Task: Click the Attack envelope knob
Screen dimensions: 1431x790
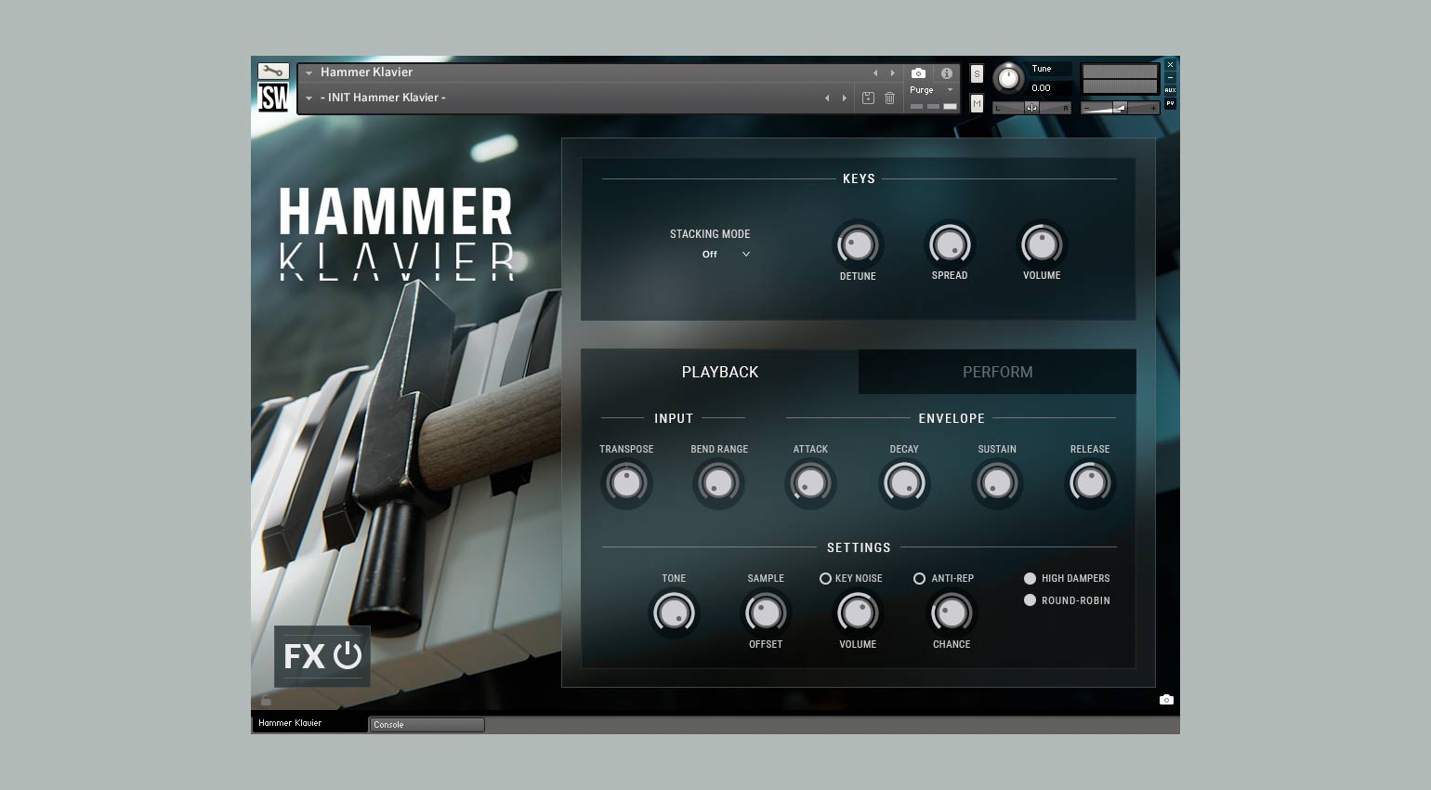Action: pos(810,483)
